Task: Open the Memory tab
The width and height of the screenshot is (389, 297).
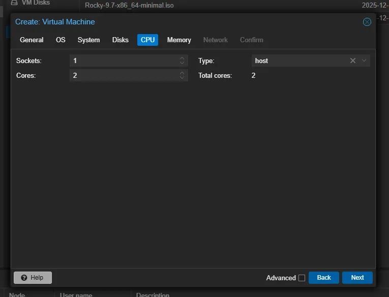Action: point(179,40)
